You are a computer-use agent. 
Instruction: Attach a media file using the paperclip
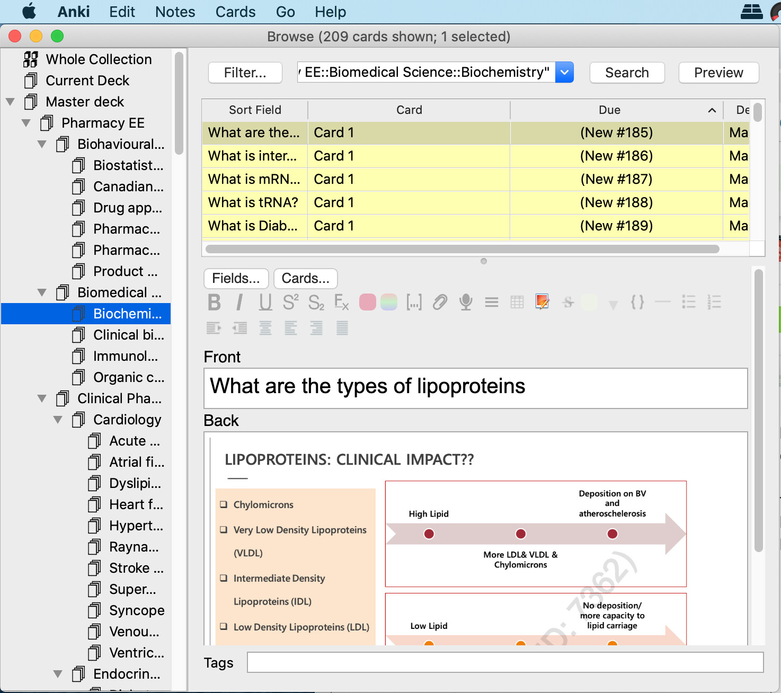click(x=440, y=303)
